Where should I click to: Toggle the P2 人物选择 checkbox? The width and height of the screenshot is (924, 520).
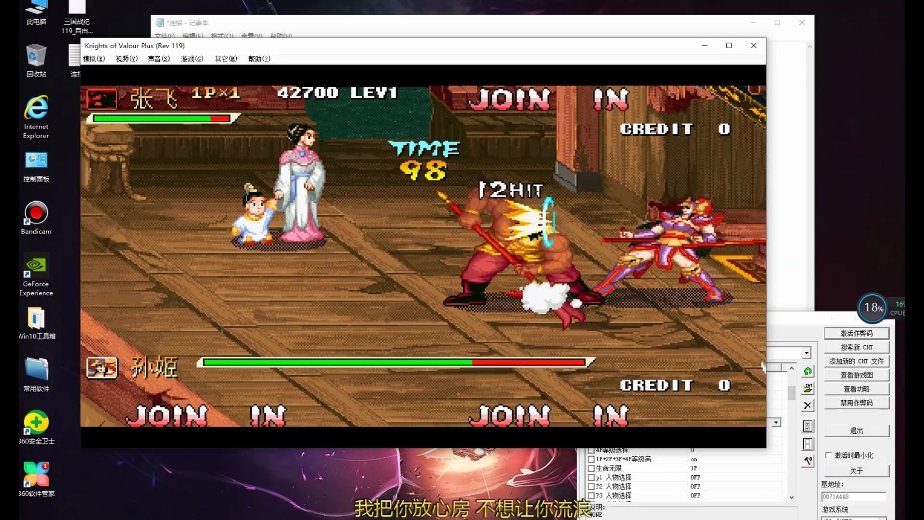point(591,487)
